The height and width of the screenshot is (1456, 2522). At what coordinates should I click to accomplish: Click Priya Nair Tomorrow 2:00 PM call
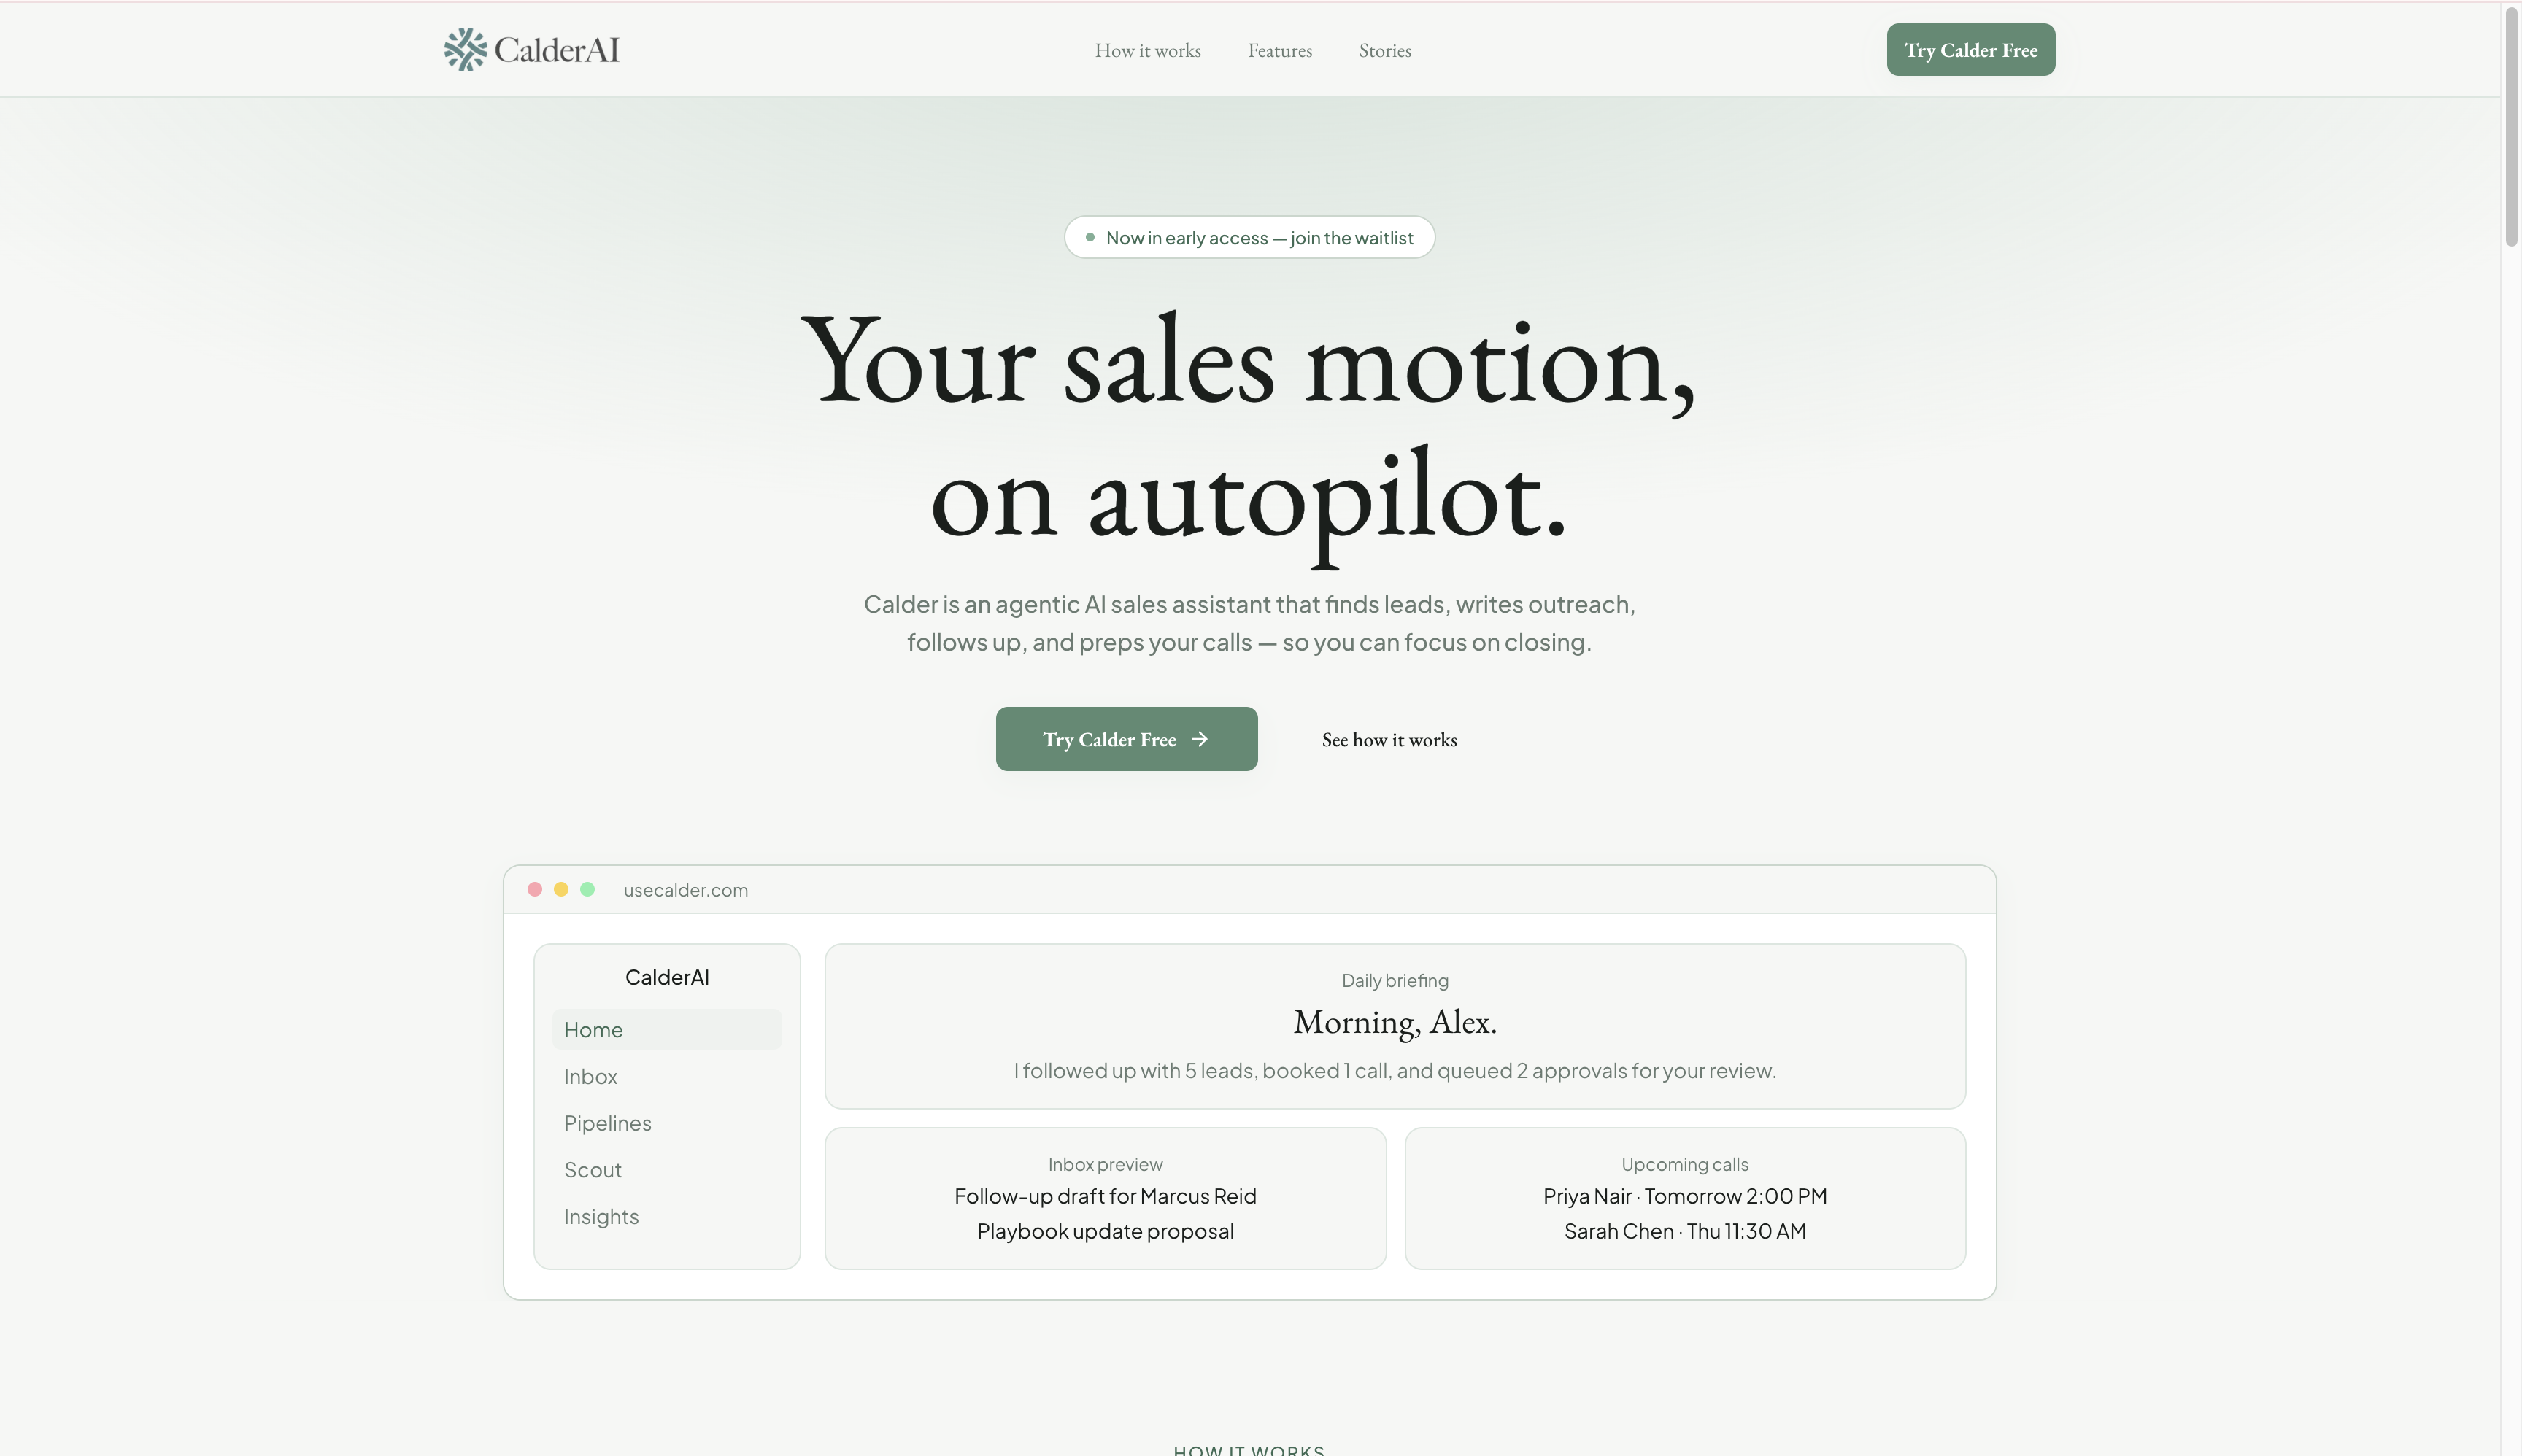(1685, 1197)
